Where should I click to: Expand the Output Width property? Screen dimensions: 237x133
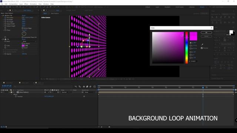(x=3, y=24)
